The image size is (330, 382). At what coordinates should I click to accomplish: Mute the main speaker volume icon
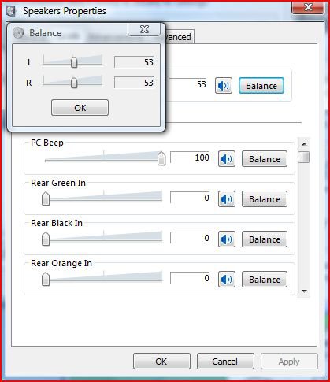click(224, 86)
